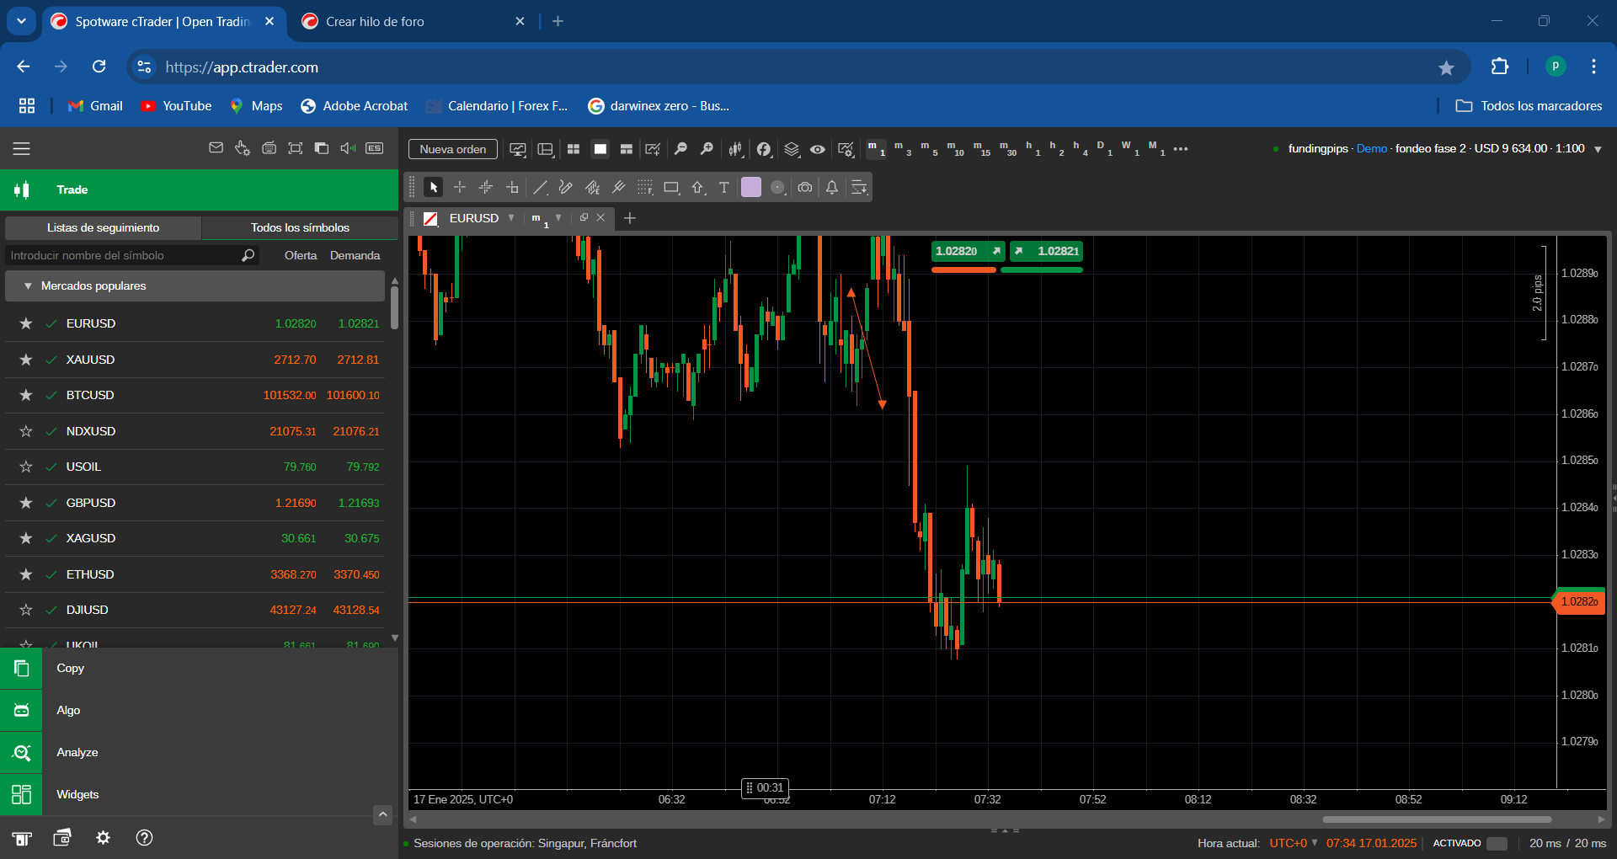Select the h1 timeframe
Image resolution: width=1617 pixels, height=859 pixels.
point(1033,149)
